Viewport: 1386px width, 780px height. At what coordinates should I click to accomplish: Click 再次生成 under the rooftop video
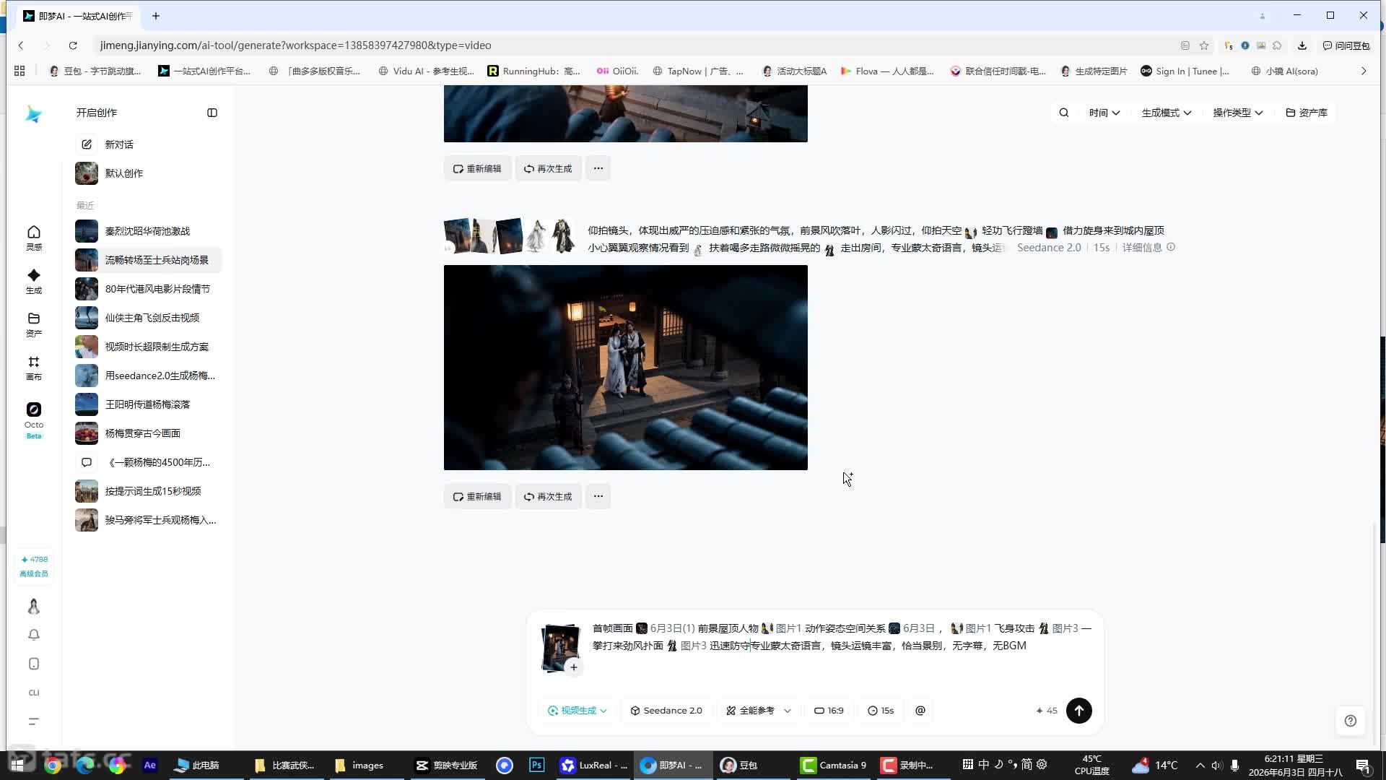tap(548, 496)
